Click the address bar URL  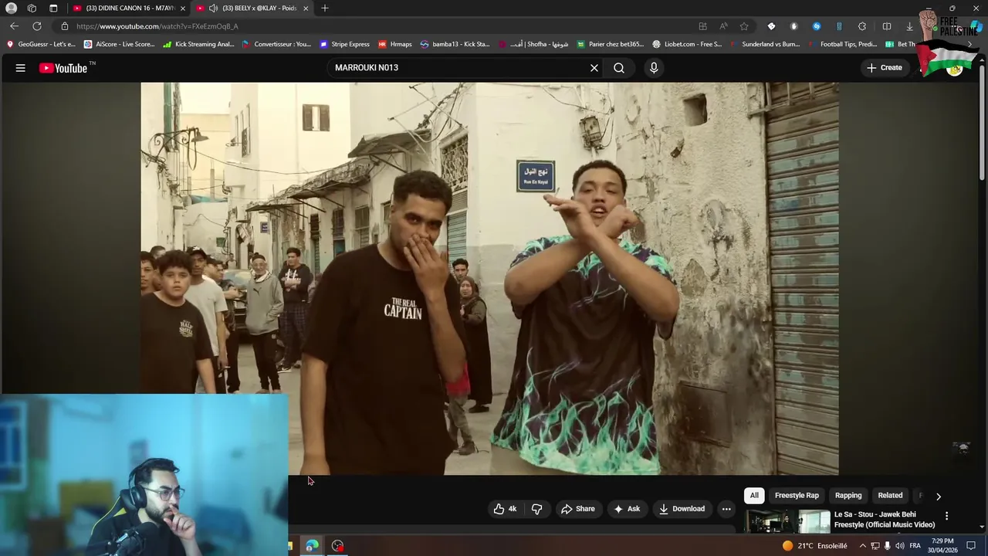[x=157, y=26]
